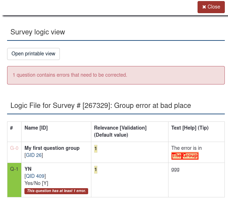Click the 'Survey logic view' heading
This screenshot has width=228, height=202.
[x=38, y=32]
